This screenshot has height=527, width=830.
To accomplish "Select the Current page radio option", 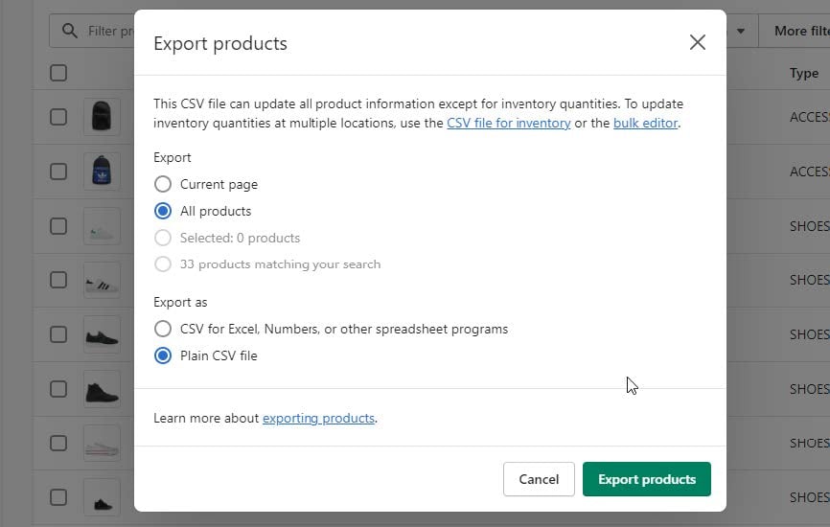I will (x=163, y=184).
